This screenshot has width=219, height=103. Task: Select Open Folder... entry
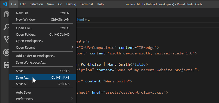tap(43, 34)
